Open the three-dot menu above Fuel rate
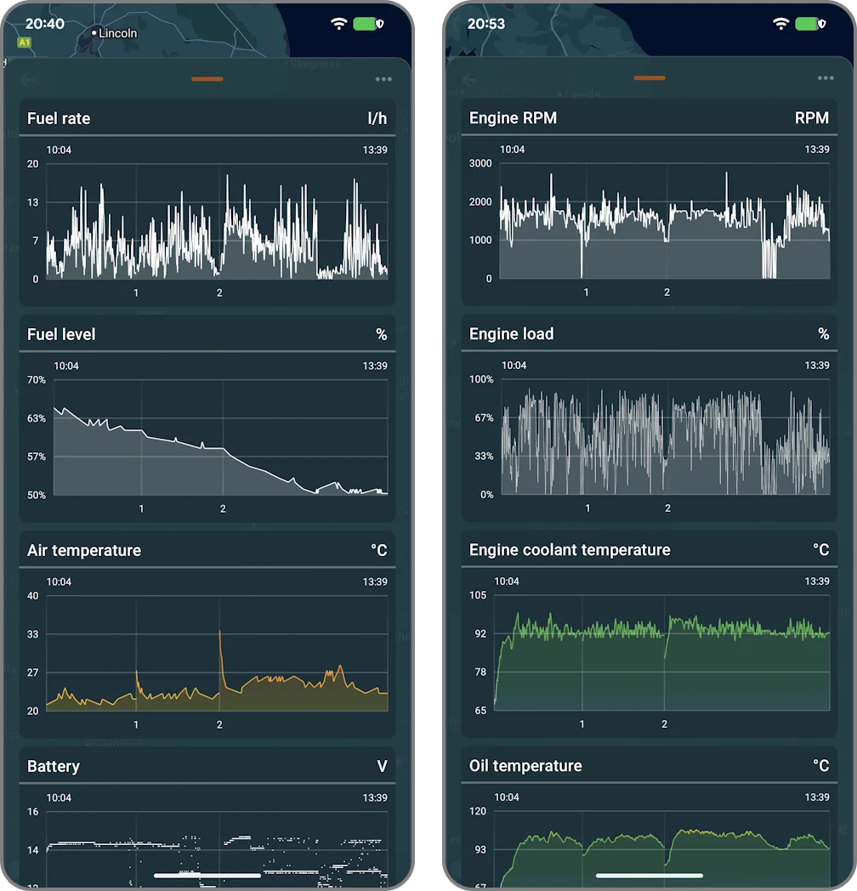 (x=383, y=79)
